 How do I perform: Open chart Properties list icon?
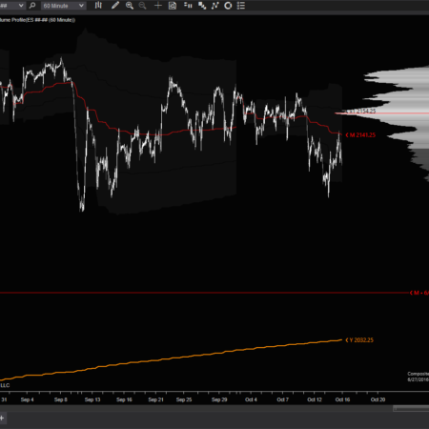tap(241, 6)
